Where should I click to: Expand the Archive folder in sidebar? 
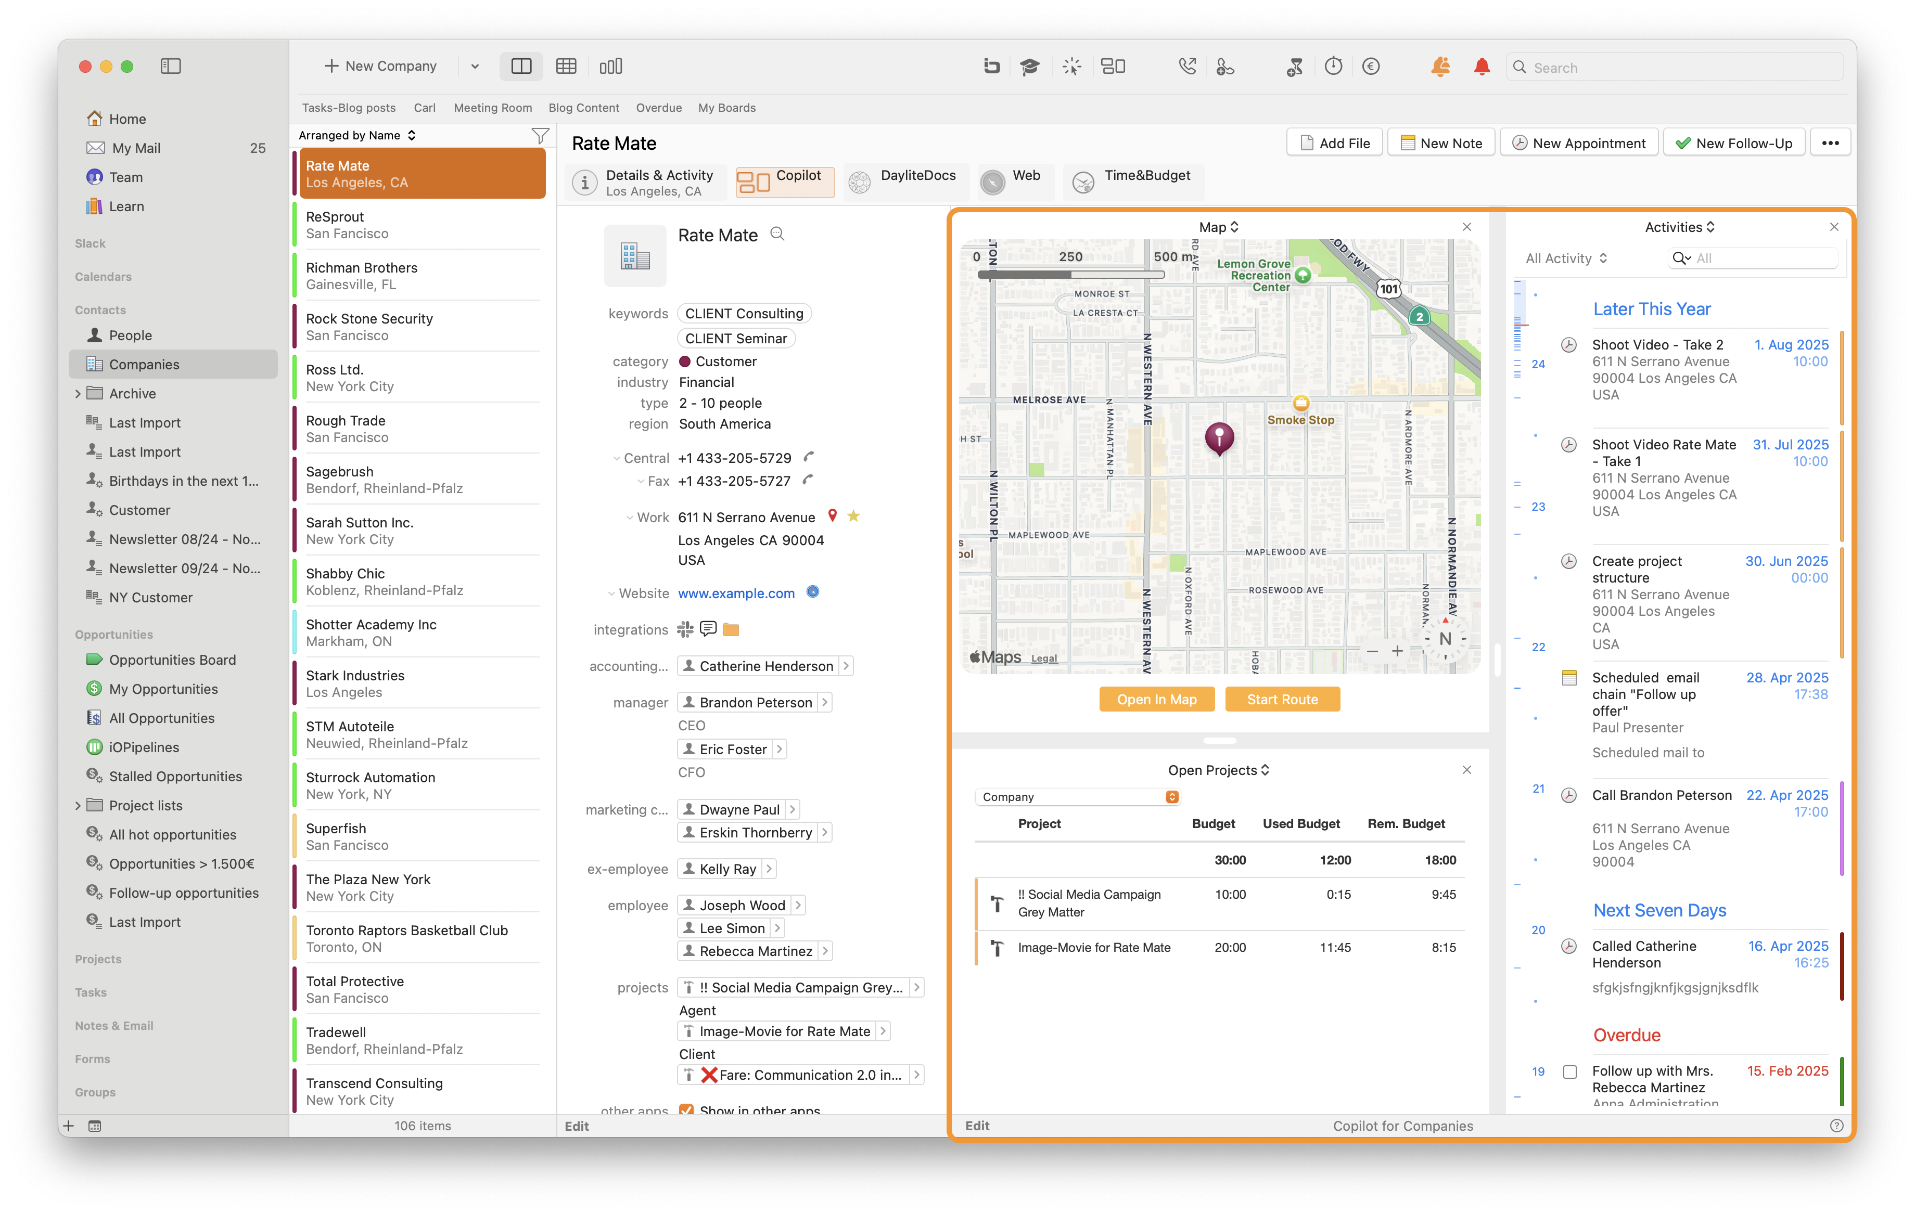78,394
